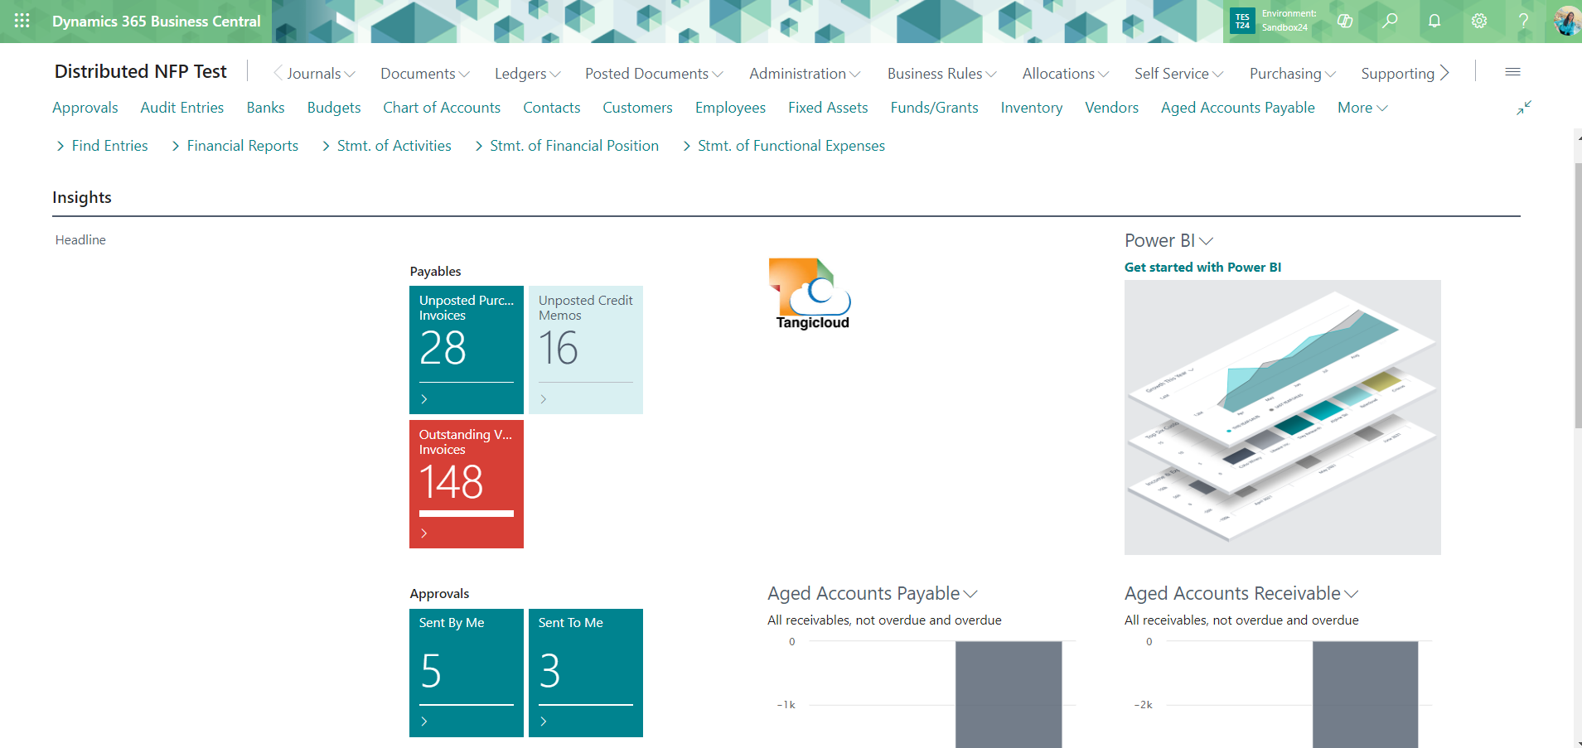The image size is (1582, 748).
Task: Go to Approvals
Action: coord(85,108)
